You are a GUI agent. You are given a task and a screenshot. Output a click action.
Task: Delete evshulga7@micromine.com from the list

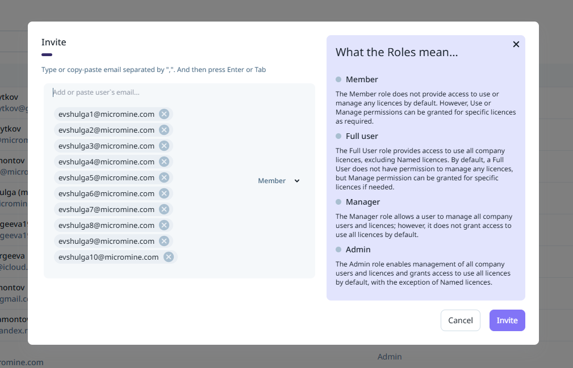pyautogui.click(x=164, y=209)
